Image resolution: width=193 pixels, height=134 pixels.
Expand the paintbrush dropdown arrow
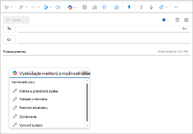166,7
